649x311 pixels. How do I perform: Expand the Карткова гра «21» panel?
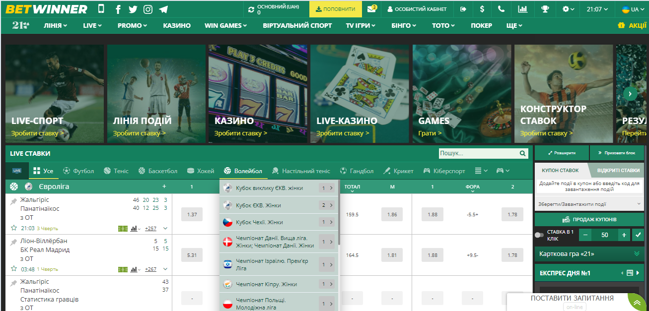point(589,253)
